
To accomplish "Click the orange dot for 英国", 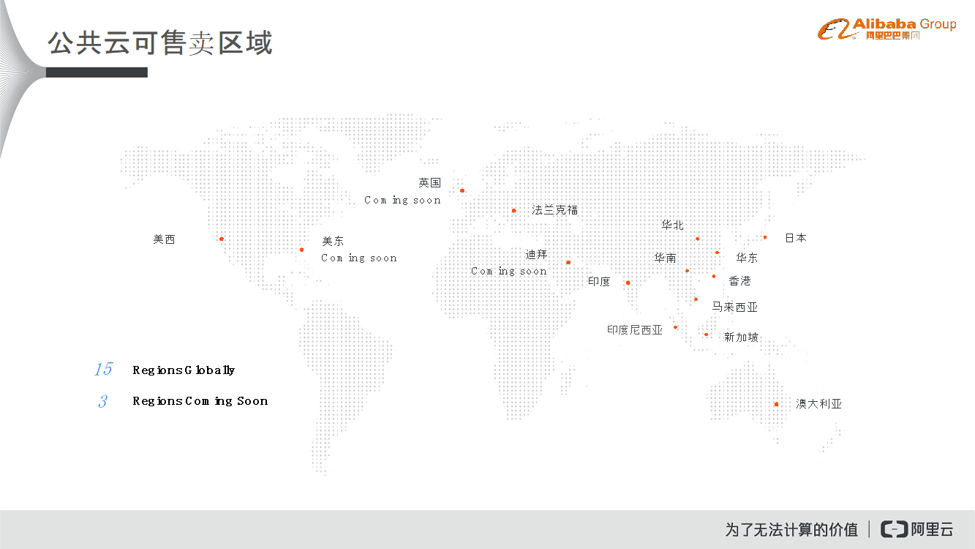I will pyautogui.click(x=462, y=190).
